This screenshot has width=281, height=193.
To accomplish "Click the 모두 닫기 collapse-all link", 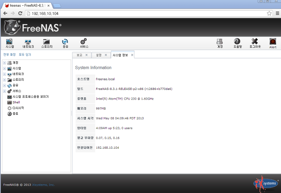I will pyautogui.click(x=25, y=54).
